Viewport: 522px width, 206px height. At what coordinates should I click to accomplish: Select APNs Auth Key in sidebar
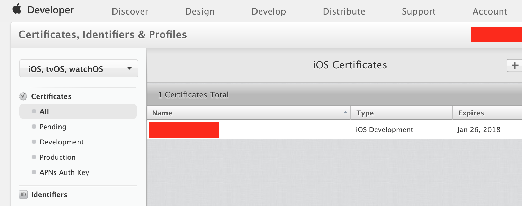64,172
